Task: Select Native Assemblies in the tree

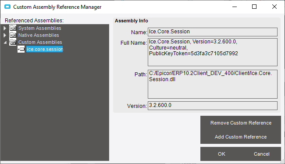Action: click(39, 35)
